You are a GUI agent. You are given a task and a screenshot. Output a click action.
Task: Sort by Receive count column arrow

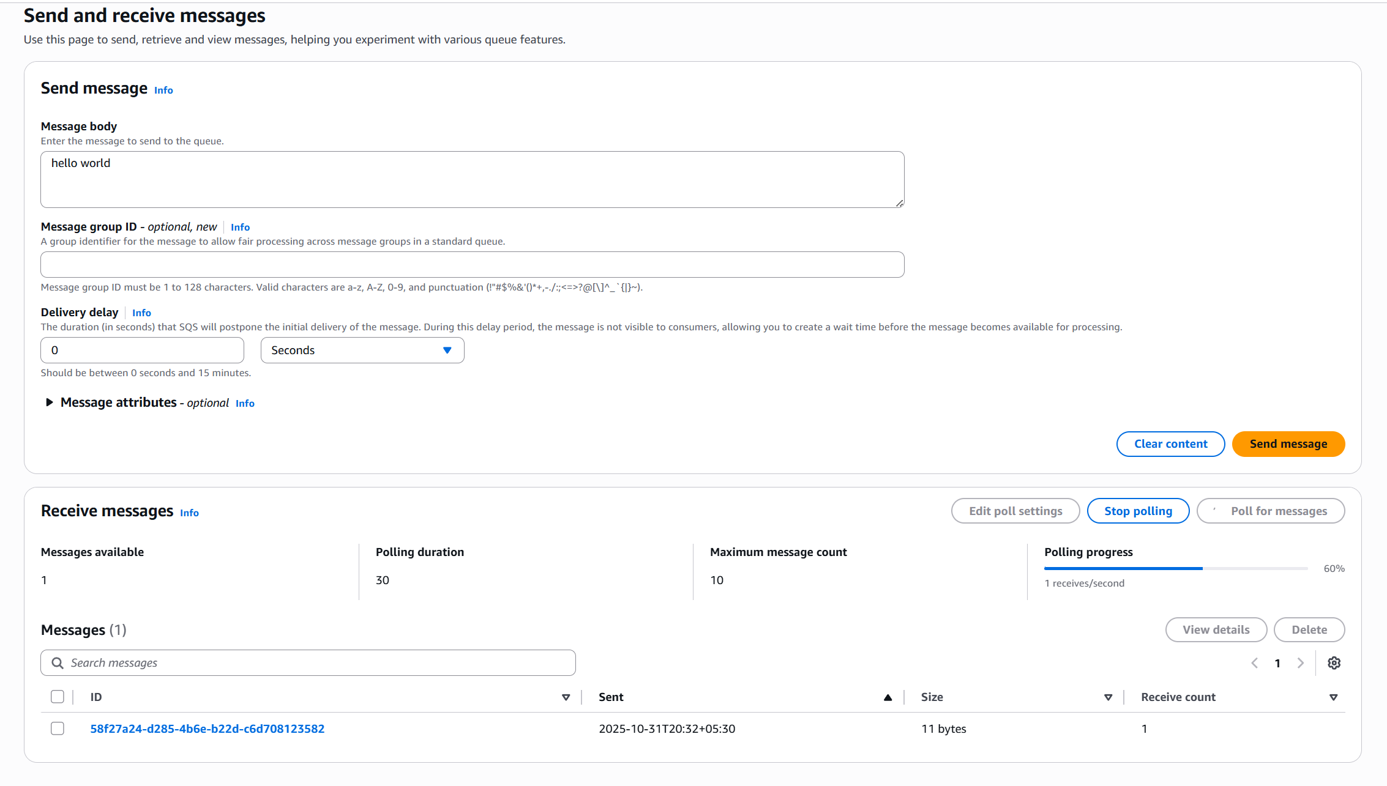[x=1333, y=697]
